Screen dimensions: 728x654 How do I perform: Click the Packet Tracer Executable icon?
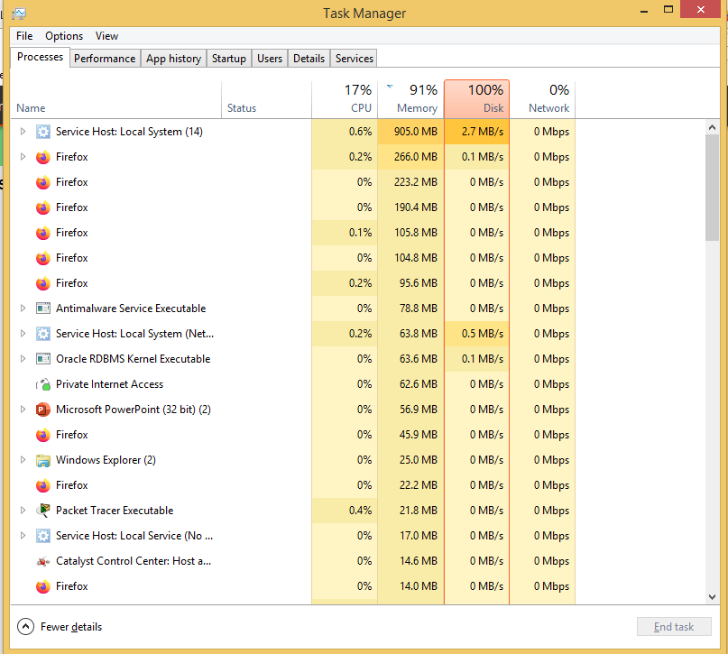(x=43, y=511)
